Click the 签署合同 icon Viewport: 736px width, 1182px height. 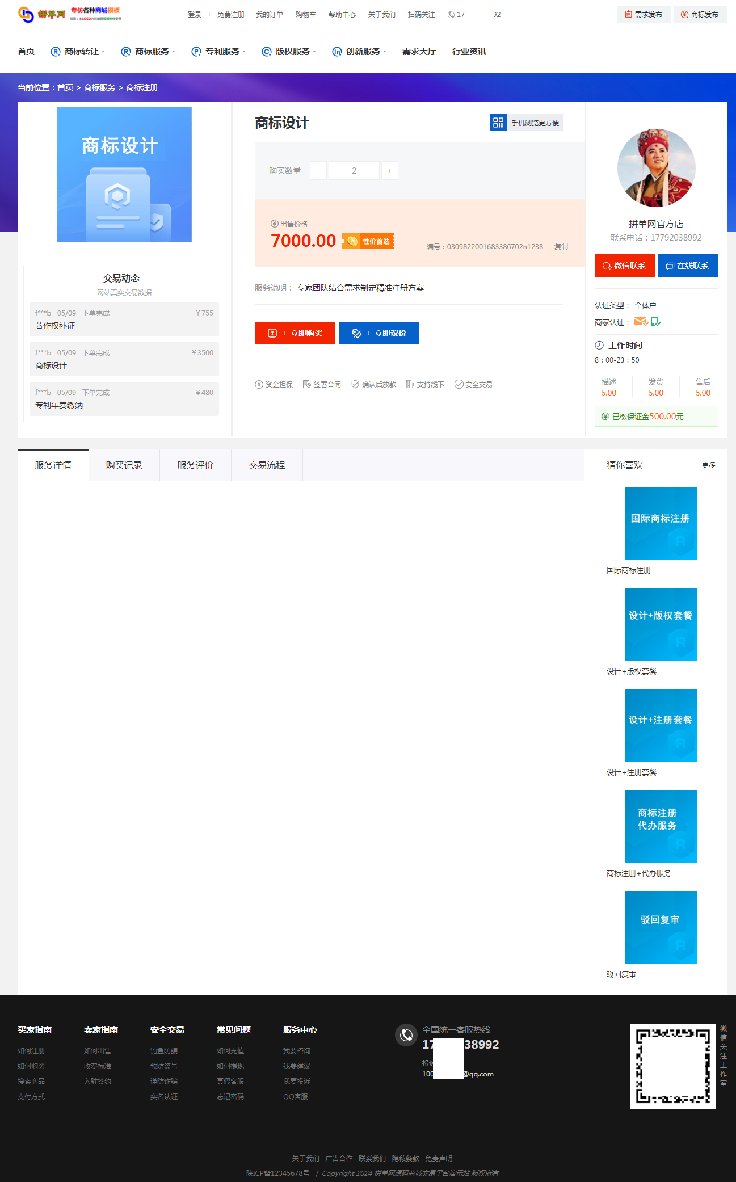click(307, 384)
